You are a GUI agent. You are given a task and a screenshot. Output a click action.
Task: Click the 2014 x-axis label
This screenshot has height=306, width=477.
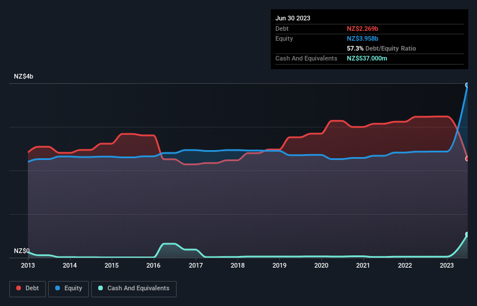[x=70, y=265]
